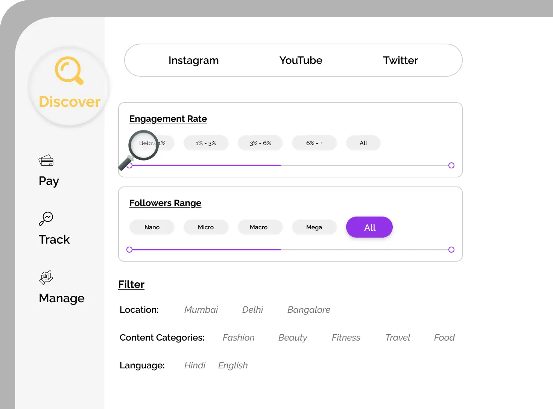Select the Macro followers chip

[259, 227]
